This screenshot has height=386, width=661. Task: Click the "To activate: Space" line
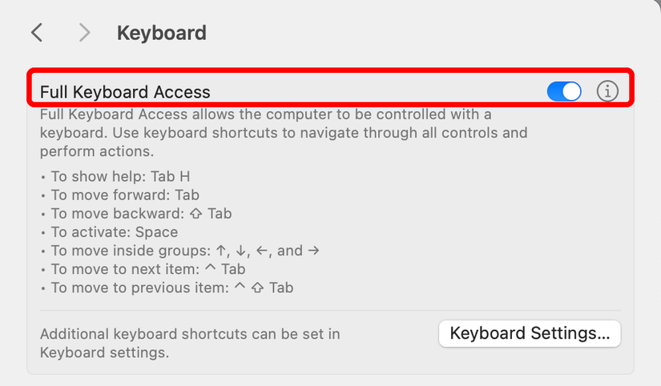(x=114, y=232)
